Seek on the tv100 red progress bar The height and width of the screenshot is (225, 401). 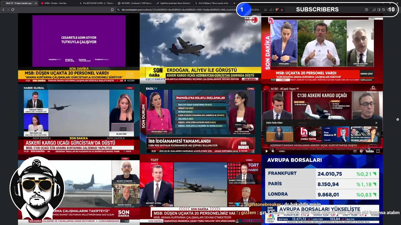(x=322, y=147)
